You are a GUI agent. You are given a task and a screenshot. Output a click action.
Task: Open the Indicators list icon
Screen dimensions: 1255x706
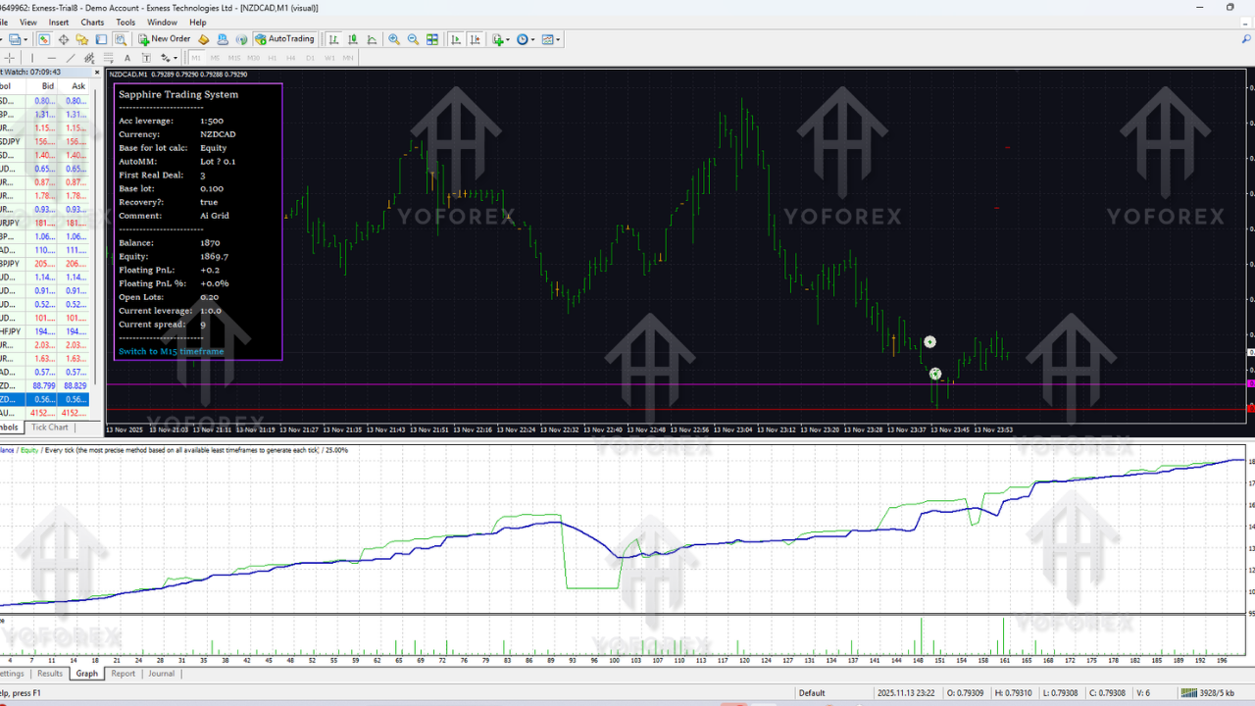[498, 39]
